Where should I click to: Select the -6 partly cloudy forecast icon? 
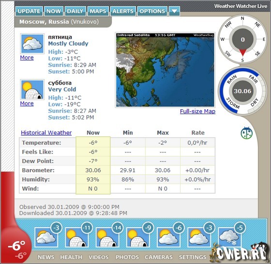click(x=169, y=237)
